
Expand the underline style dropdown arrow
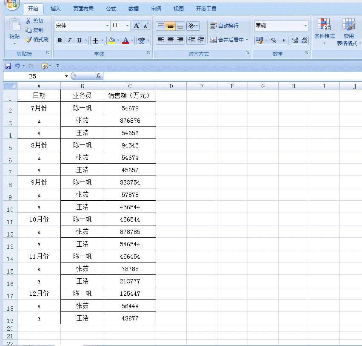86,40
